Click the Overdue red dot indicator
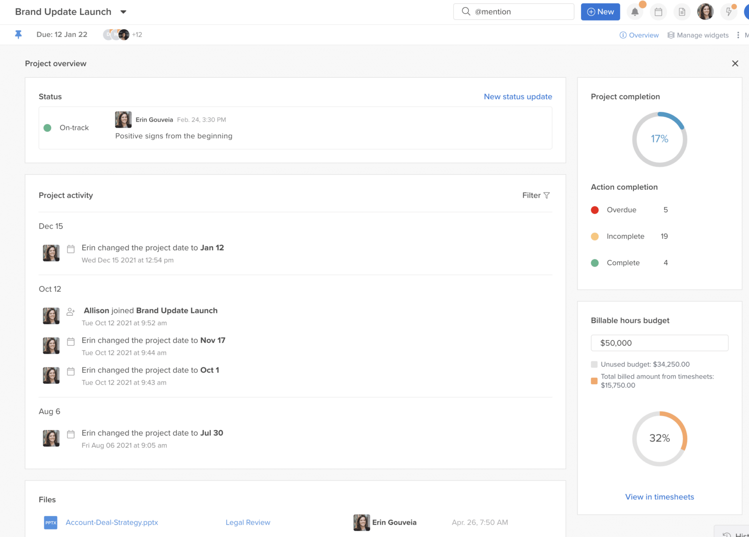 pyautogui.click(x=595, y=210)
